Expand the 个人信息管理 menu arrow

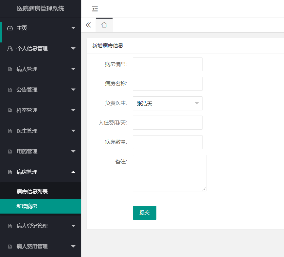pos(73,48)
